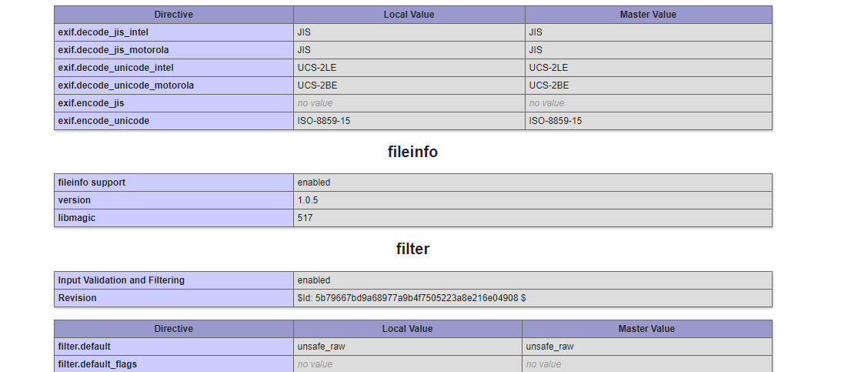Click the fileinfo section heading
Viewport: 858px width, 372px height.
coord(412,152)
